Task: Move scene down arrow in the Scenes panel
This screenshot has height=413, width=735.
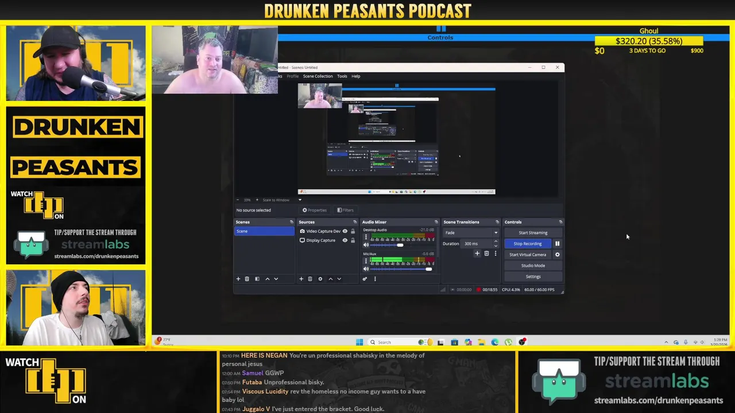Action: tap(276, 279)
